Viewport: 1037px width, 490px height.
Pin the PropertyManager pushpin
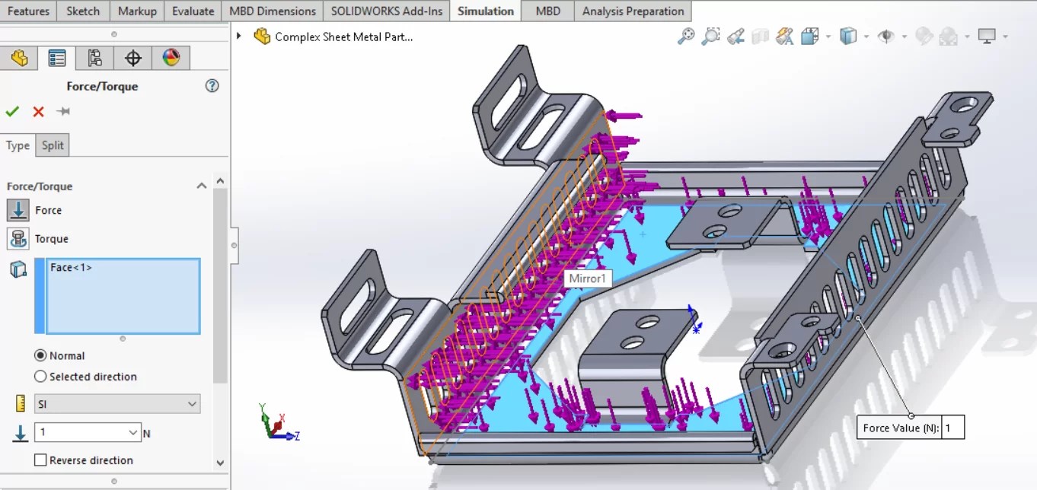63,112
